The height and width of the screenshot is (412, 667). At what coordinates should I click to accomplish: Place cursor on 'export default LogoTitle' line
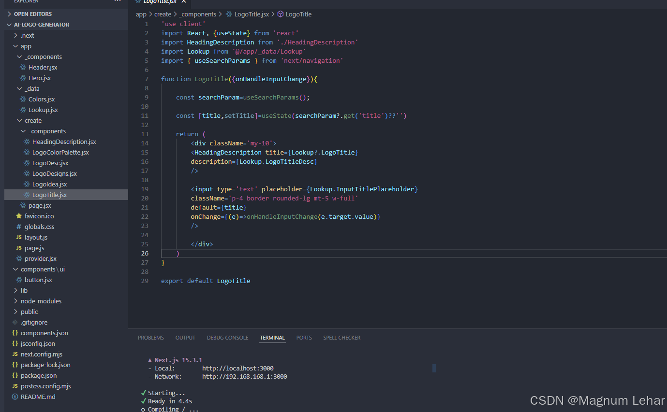(206, 281)
